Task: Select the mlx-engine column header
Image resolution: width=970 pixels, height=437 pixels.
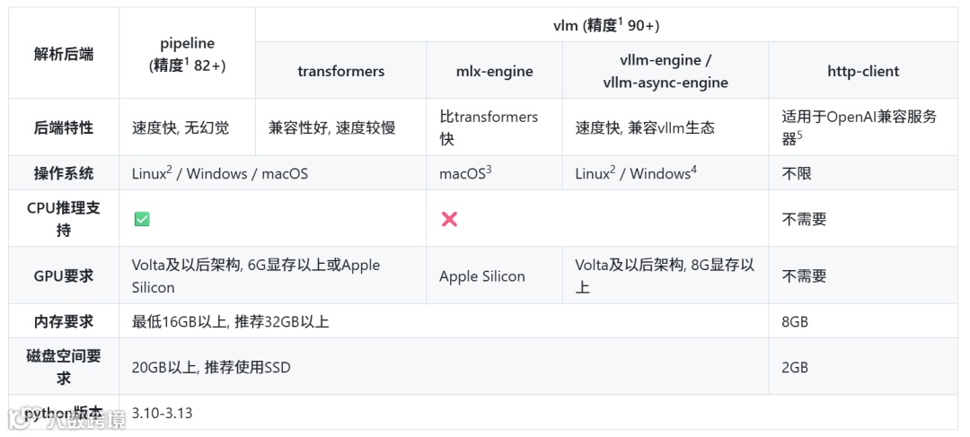Action: coord(494,71)
